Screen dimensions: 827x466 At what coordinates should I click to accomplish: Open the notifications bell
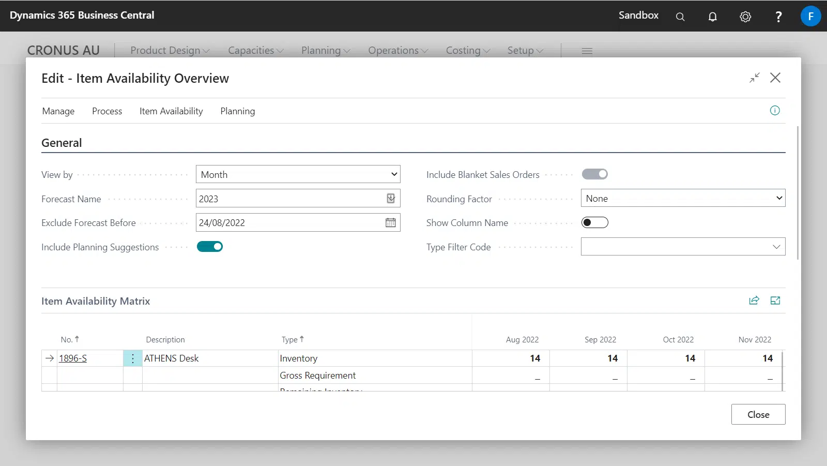click(x=712, y=17)
